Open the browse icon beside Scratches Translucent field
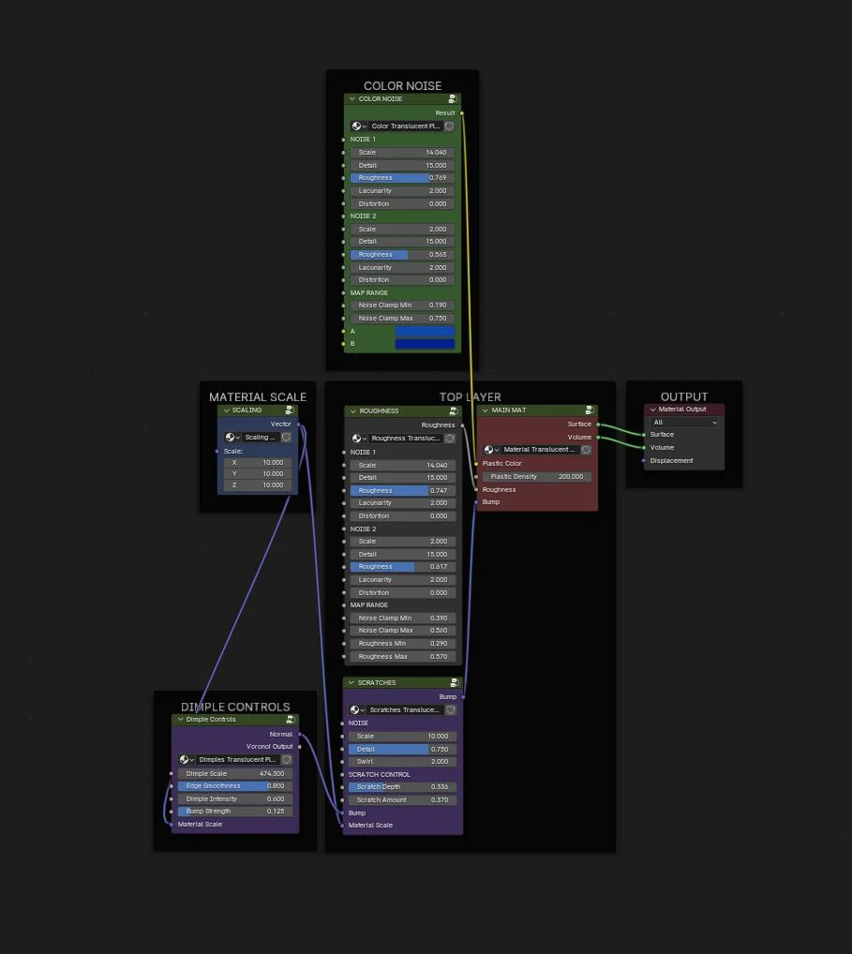852x954 pixels. point(355,709)
